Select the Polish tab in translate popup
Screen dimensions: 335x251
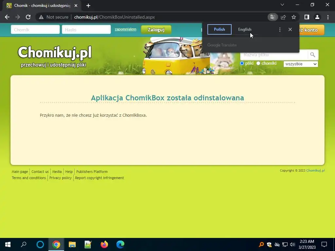[x=220, y=29]
